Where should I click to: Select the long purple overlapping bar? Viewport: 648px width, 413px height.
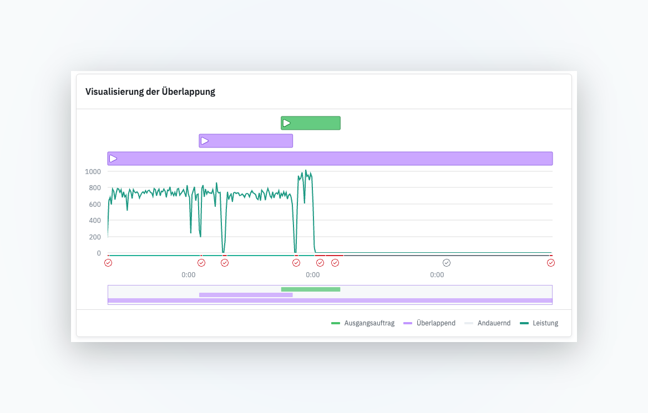pyautogui.click(x=330, y=159)
